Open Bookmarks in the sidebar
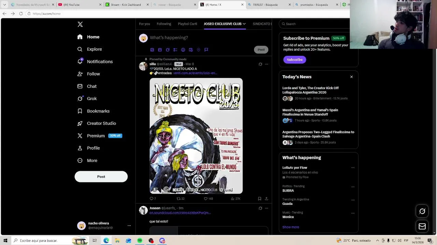This screenshot has width=437, height=245. tap(93, 111)
